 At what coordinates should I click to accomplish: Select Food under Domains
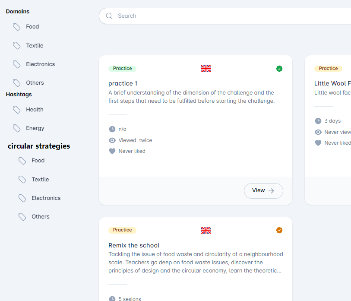[32, 27]
